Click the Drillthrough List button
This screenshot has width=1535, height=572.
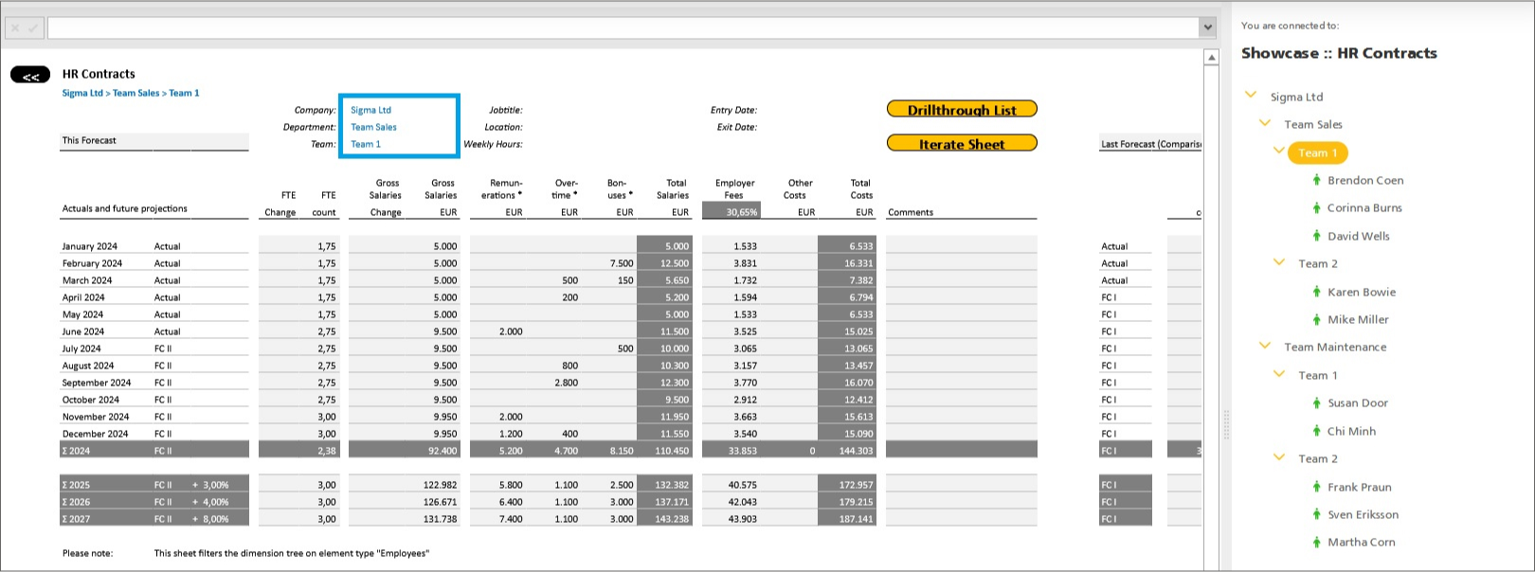[x=962, y=109]
